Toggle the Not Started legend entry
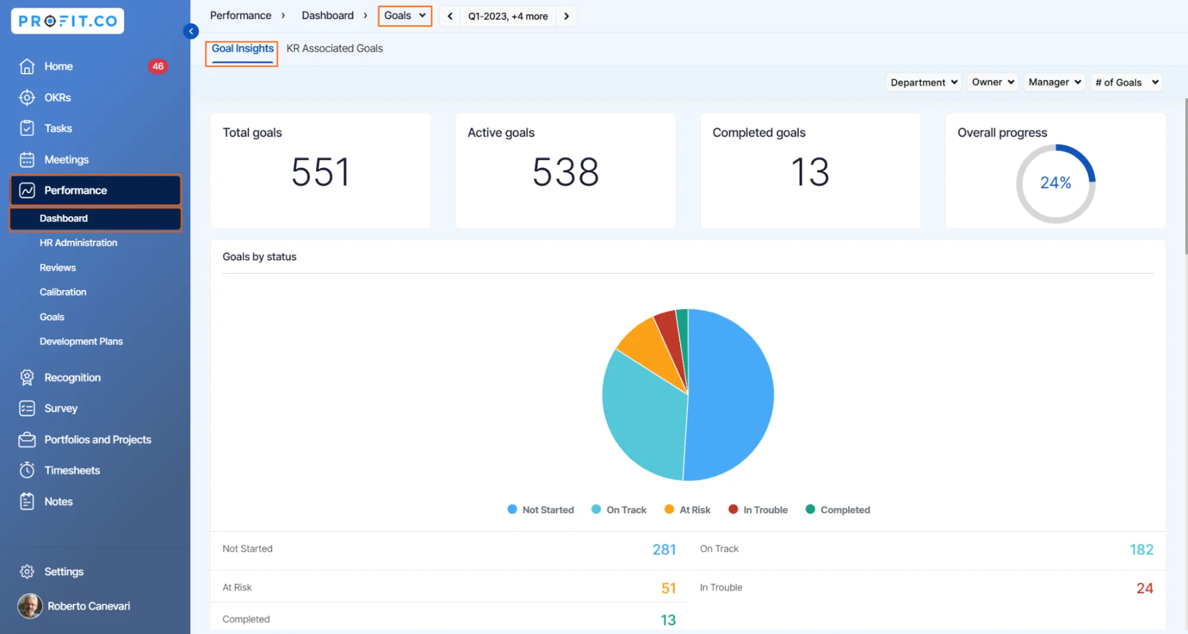The image size is (1188, 634). [x=541, y=509]
